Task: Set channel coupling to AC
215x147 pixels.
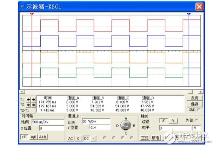Action: click(x=70, y=139)
